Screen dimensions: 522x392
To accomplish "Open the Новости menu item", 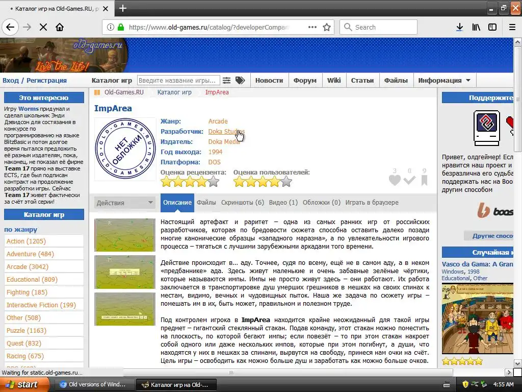I will 269,80.
